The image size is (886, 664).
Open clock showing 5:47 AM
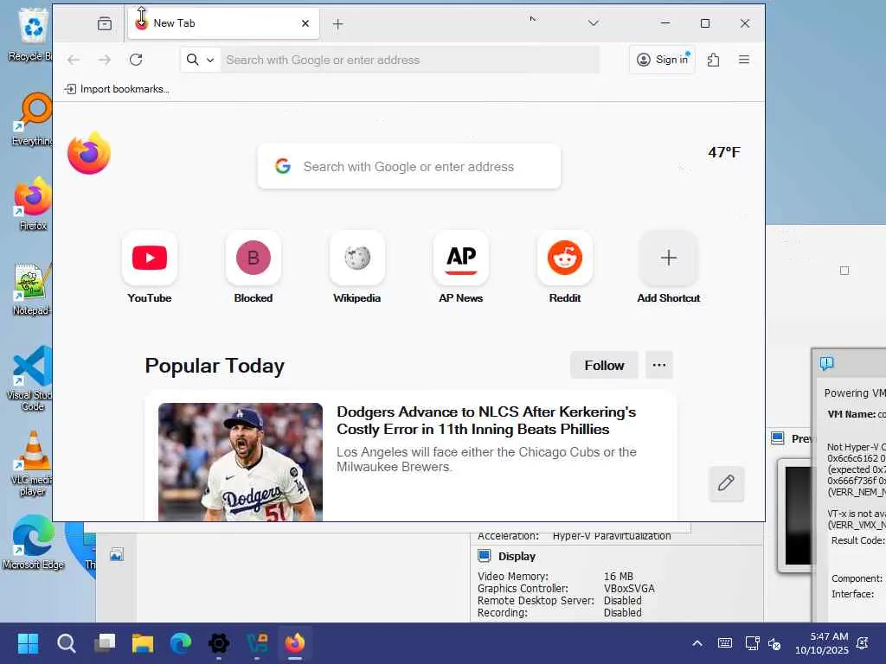point(822,643)
